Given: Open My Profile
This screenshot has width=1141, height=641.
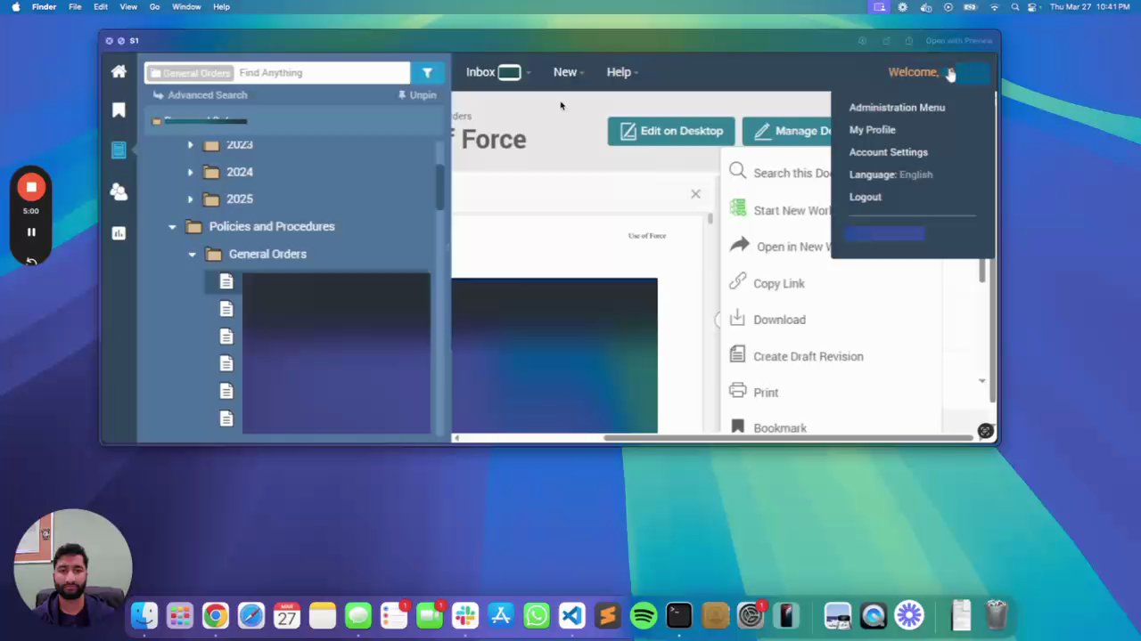Looking at the screenshot, I should pyautogui.click(x=872, y=129).
